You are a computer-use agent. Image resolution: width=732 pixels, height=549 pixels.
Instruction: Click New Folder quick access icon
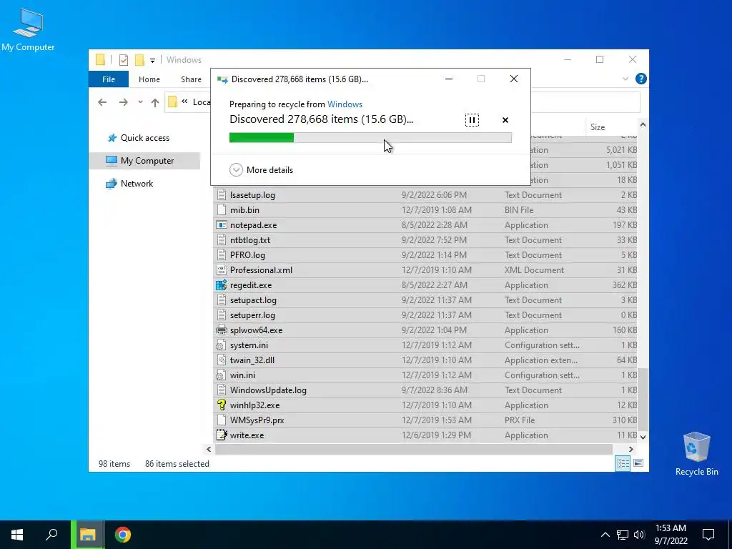click(x=139, y=60)
